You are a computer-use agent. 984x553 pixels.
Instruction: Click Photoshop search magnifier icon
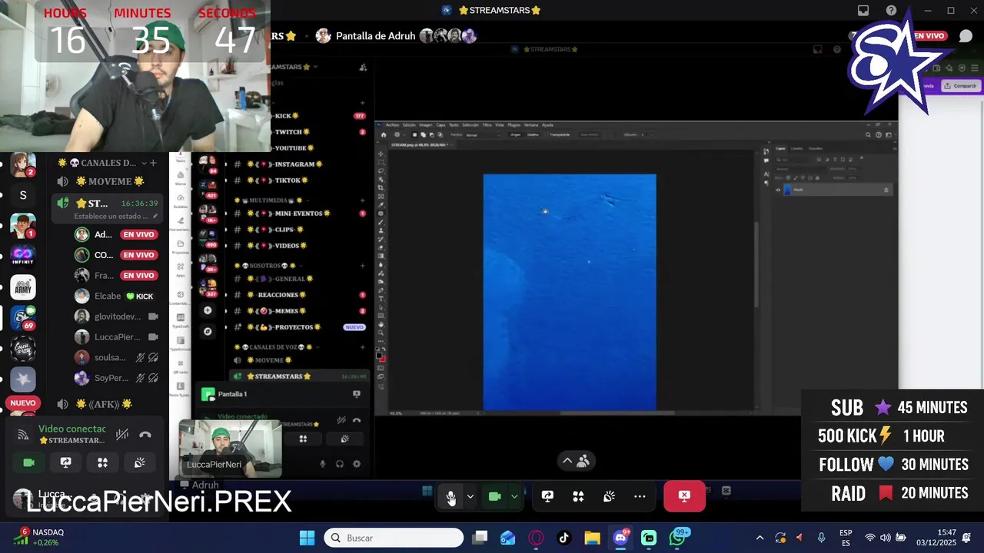pyautogui.click(x=868, y=134)
